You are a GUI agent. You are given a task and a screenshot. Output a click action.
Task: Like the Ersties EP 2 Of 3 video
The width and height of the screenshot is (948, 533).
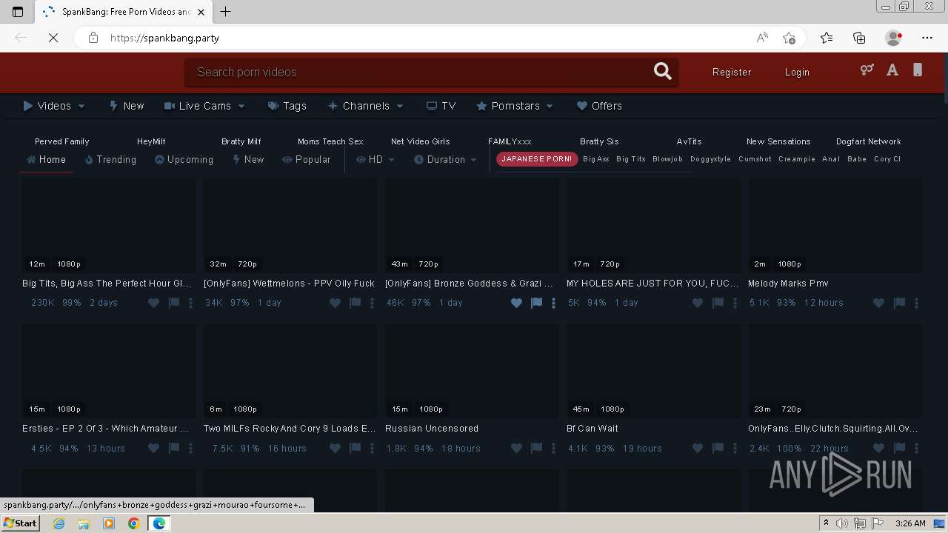pos(153,448)
